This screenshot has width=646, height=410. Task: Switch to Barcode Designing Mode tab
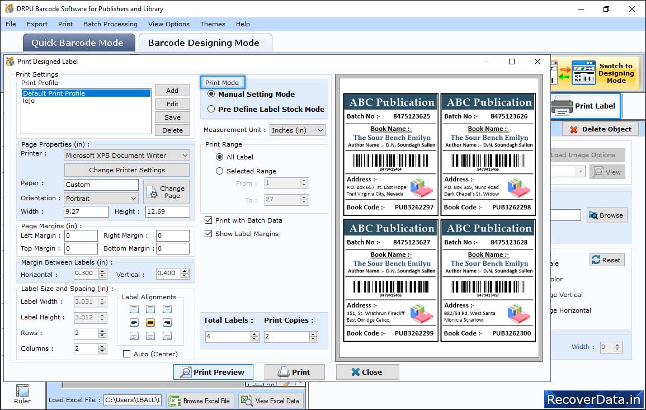coord(205,43)
